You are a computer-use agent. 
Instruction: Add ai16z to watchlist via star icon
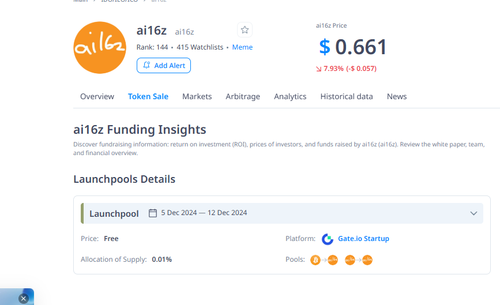[x=245, y=30]
